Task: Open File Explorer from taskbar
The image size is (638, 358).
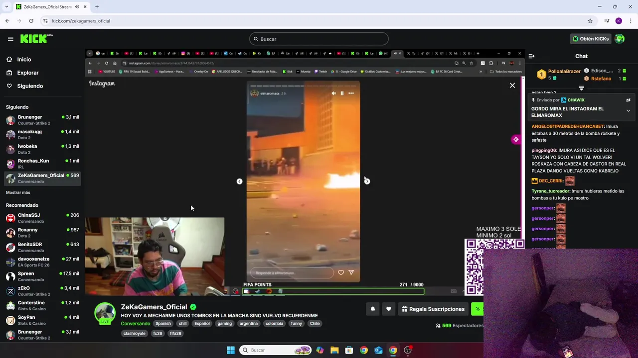Action: pyautogui.click(x=334, y=350)
